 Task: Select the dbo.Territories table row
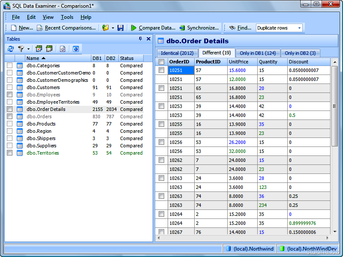[43, 153]
